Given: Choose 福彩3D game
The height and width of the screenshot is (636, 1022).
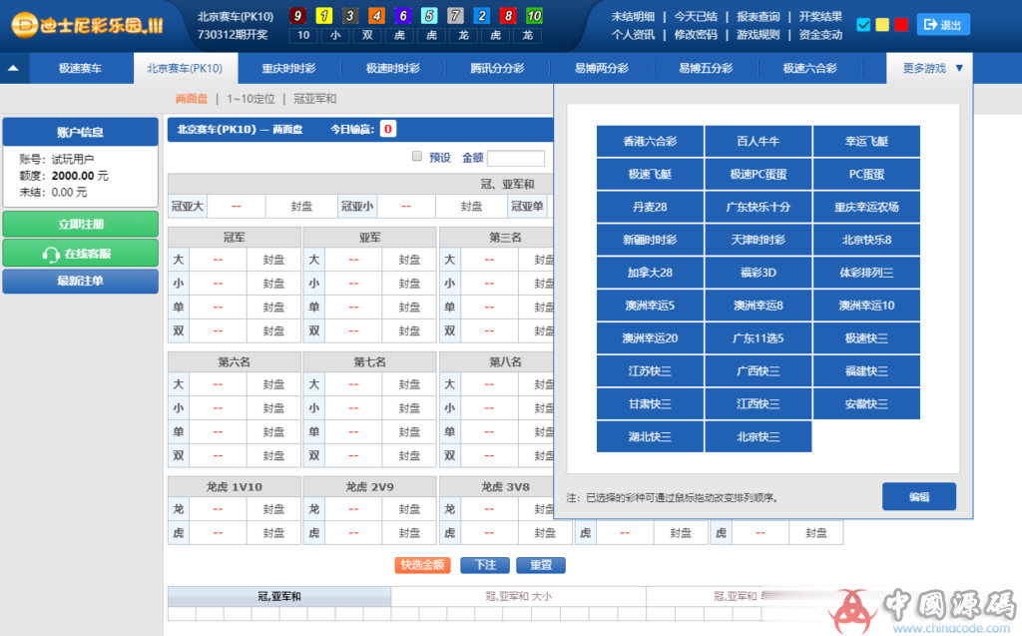Looking at the screenshot, I should click(759, 272).
